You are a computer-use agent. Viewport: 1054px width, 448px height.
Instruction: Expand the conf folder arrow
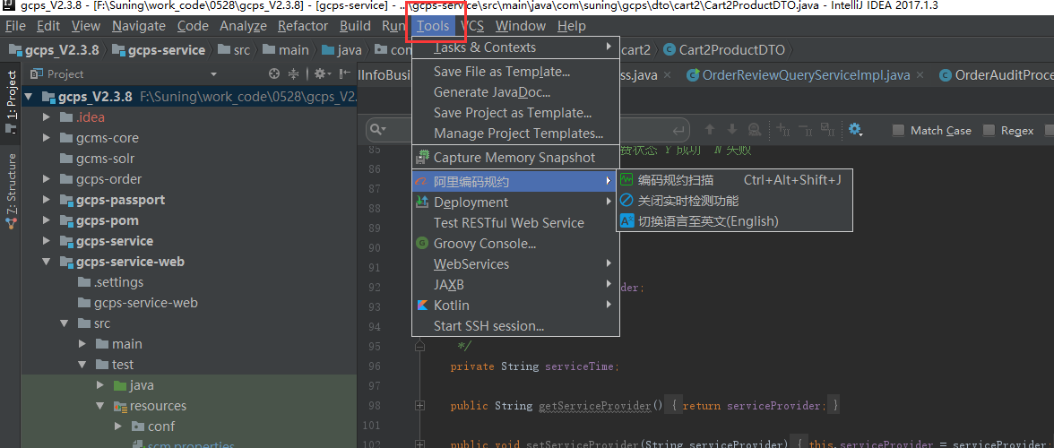(118, 426)
